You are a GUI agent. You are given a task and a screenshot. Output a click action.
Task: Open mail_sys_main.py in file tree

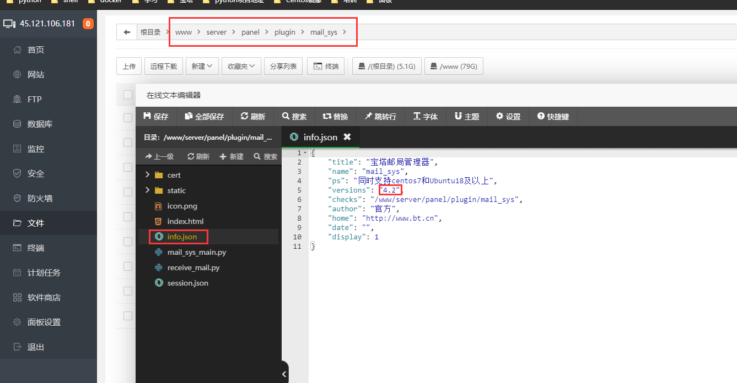click(x=196, y=252)
